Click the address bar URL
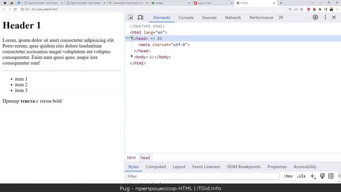 pyautogui.click(x=45, y=10)
